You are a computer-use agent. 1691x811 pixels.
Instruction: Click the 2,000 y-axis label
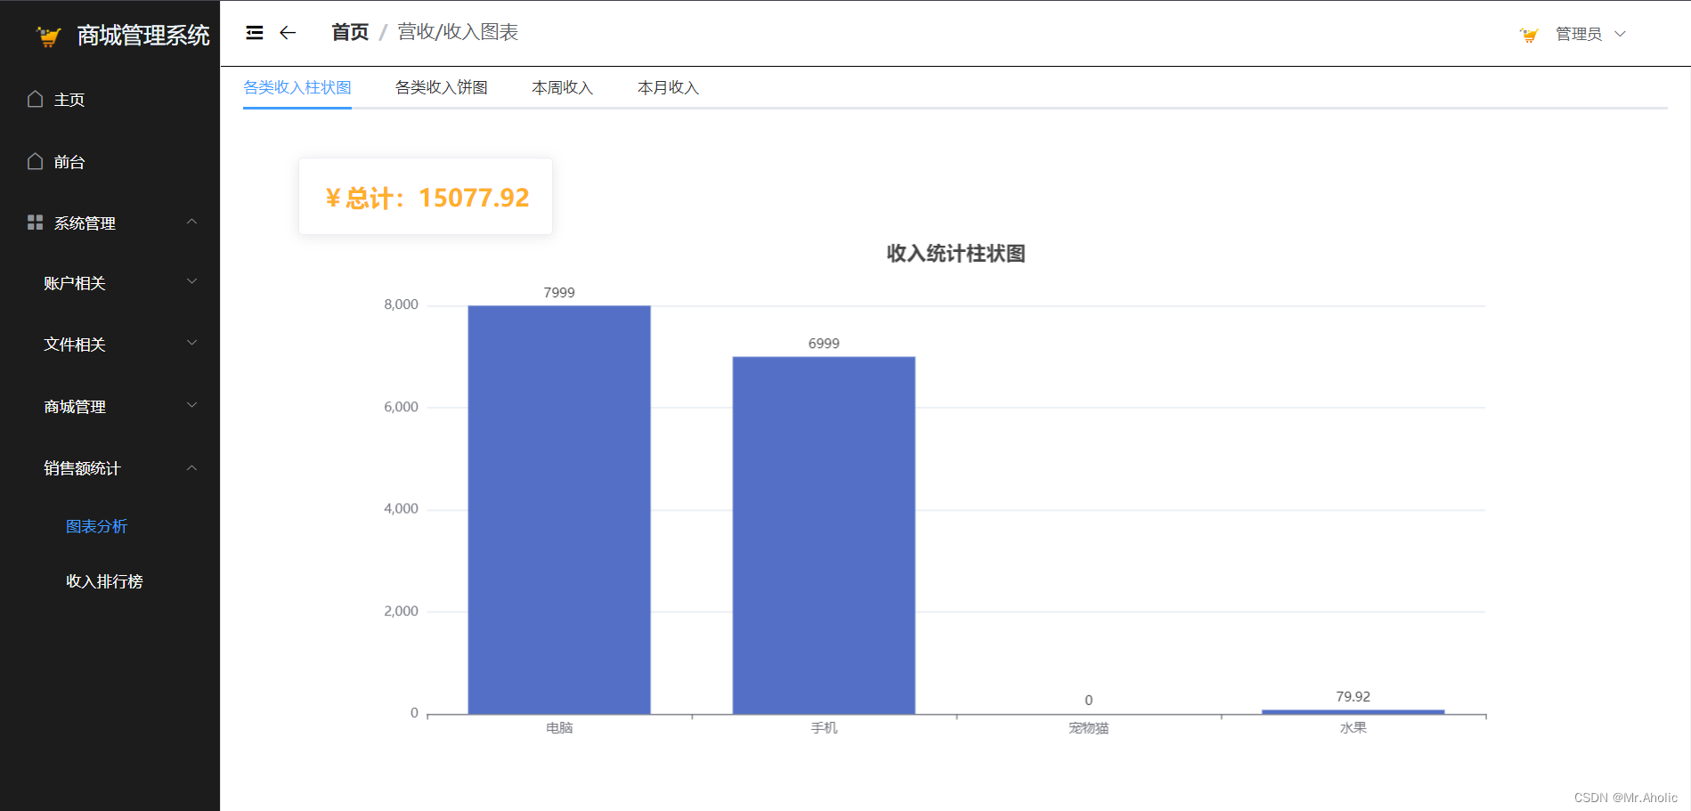[x=401, y=611]
